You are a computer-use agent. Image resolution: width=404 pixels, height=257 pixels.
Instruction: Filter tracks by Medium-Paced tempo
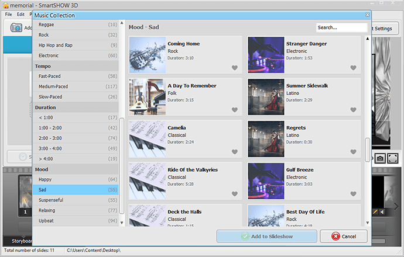click(76, 86)
